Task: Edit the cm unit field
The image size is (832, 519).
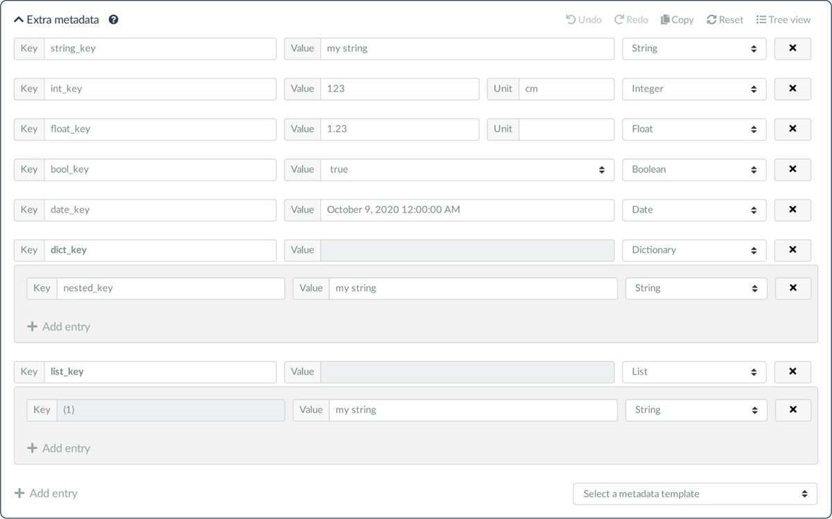Action: coord(566,89)
